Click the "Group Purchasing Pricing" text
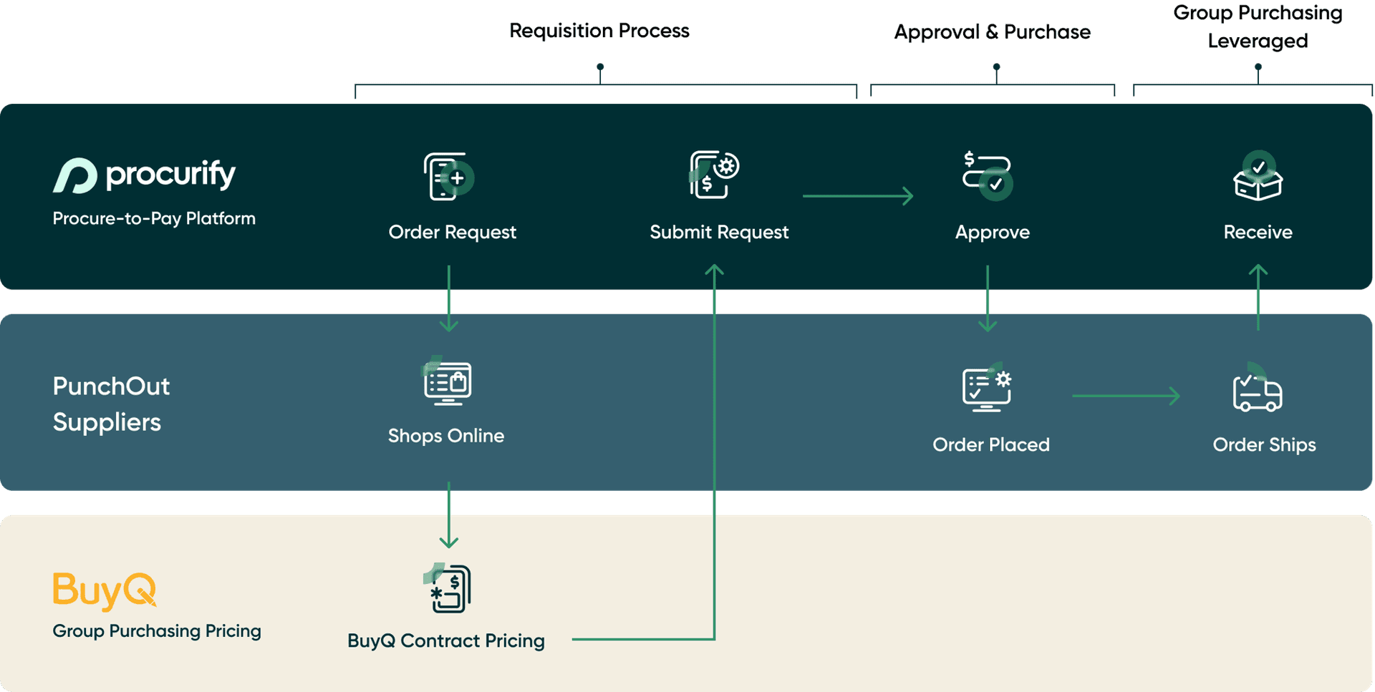Viewport: 1375px width, 692px height. [x=157, y=631]
